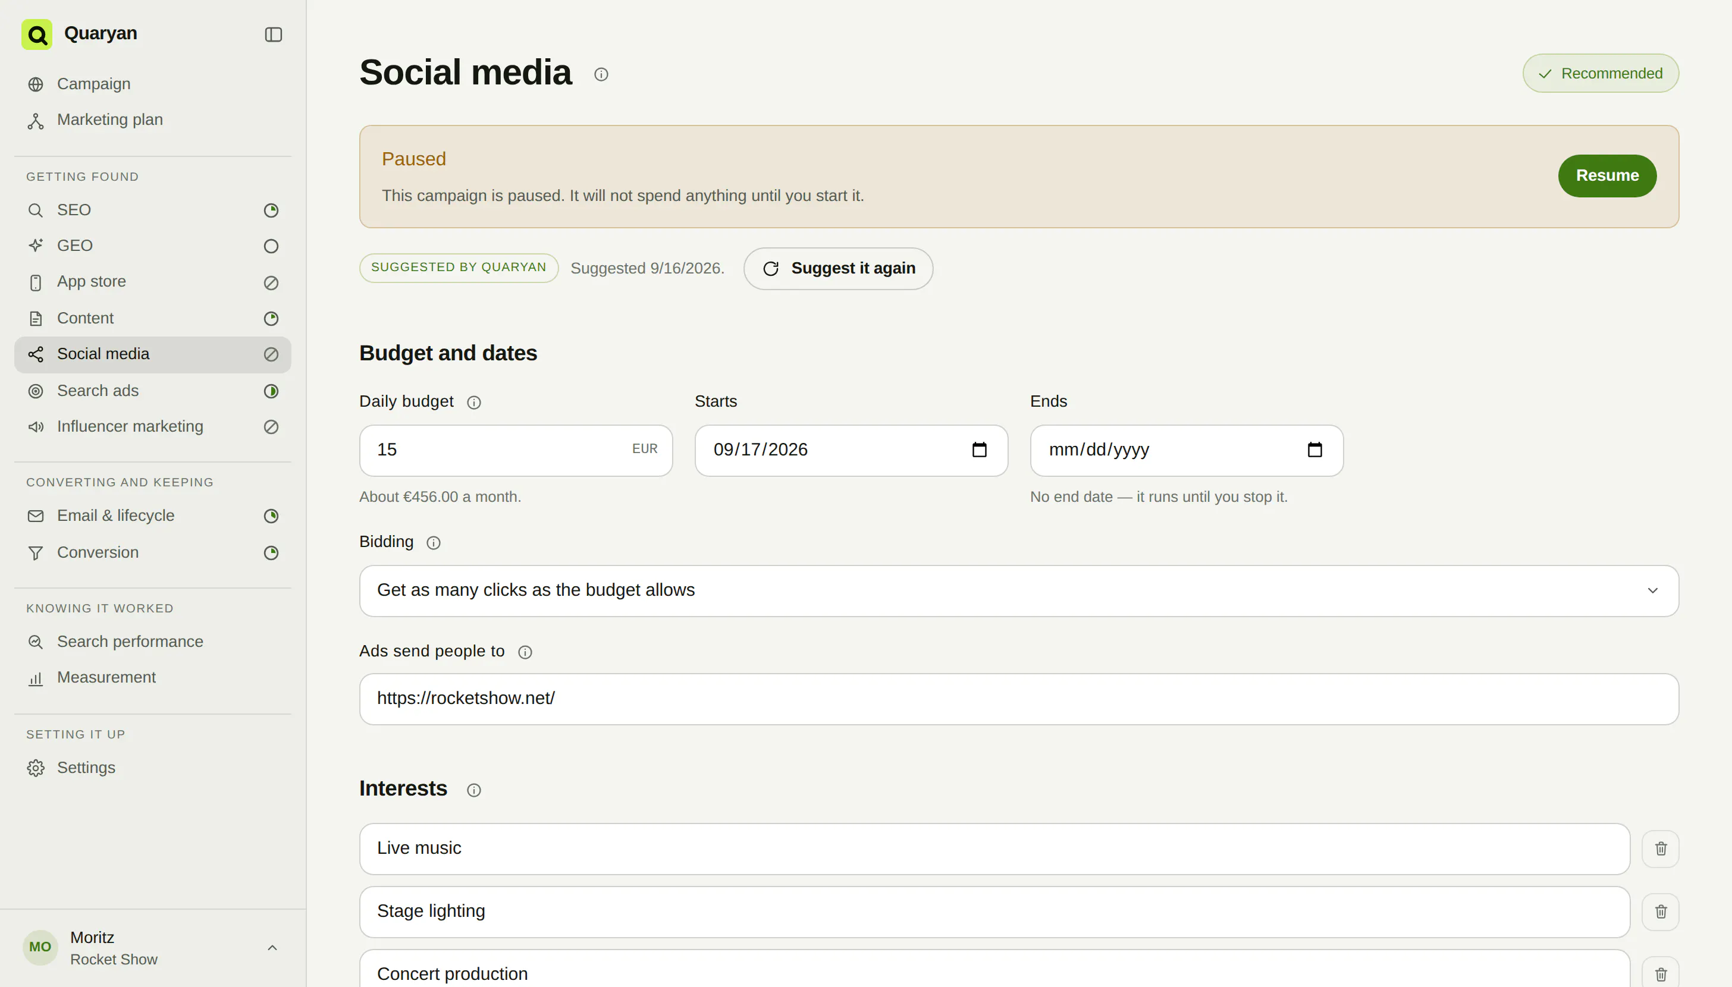
Task: Click the Ads send people to info icon
Action: pos(525,652)
